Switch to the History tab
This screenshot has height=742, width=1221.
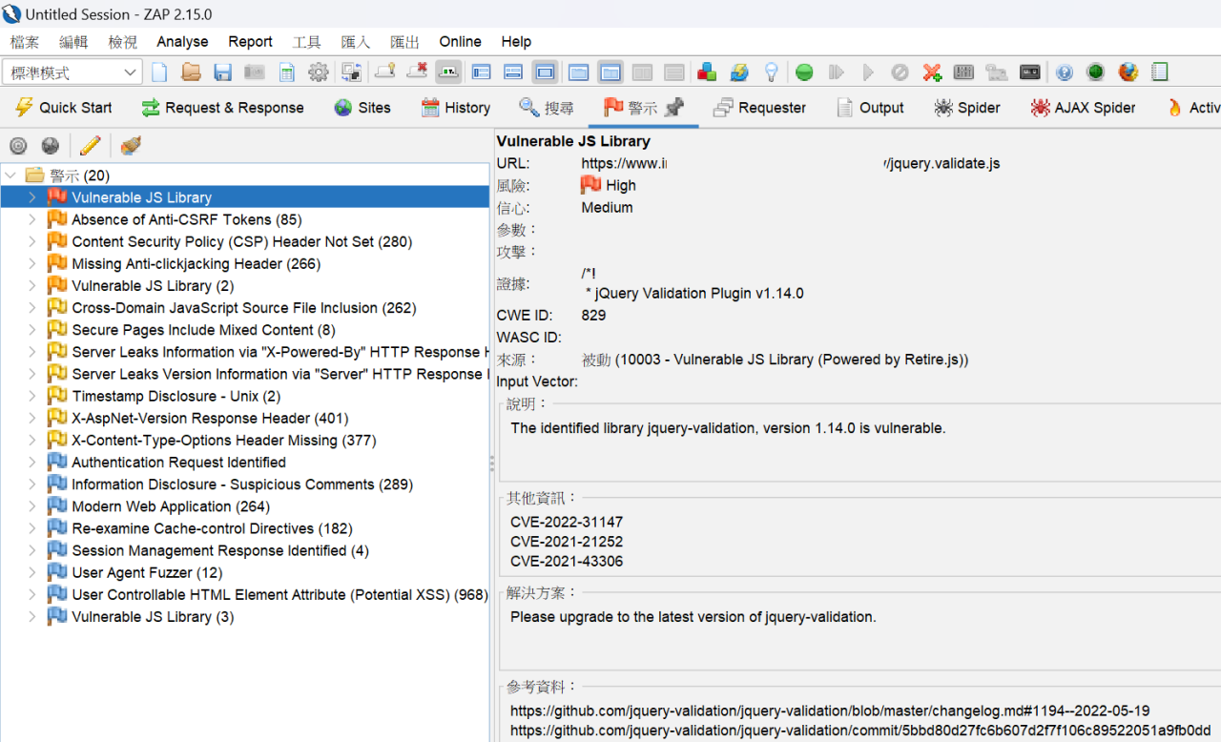click(456, 108)
